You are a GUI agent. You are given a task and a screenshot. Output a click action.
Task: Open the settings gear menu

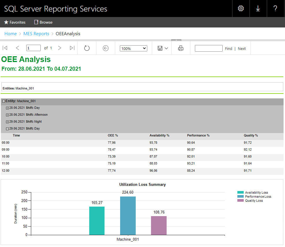241,9
